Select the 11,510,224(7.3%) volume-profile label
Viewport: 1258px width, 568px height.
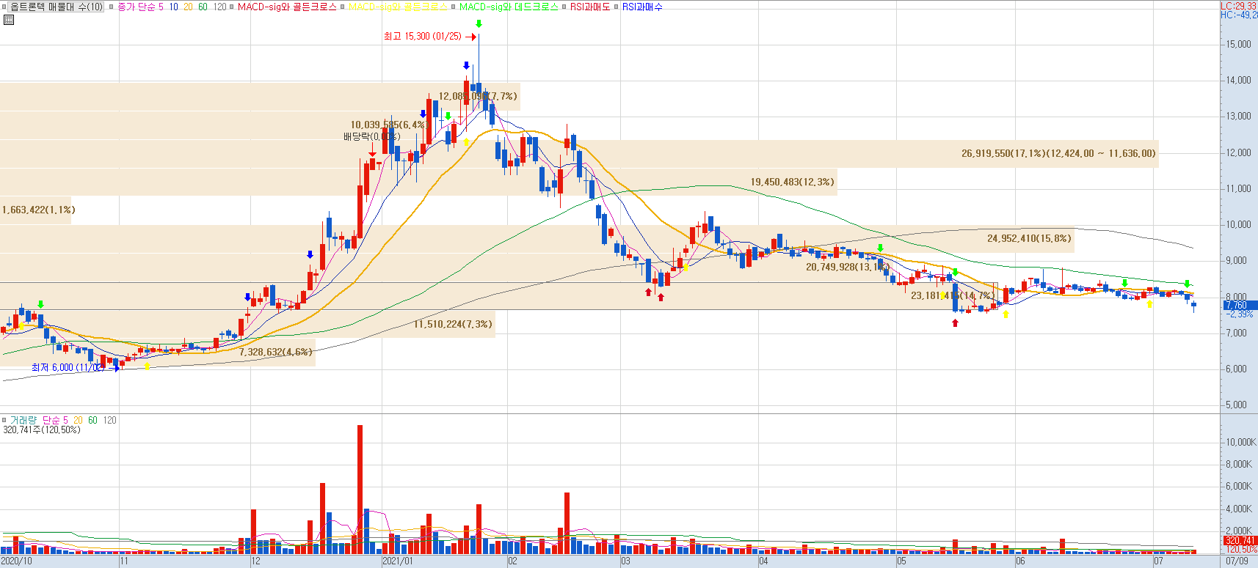point(453,324)
